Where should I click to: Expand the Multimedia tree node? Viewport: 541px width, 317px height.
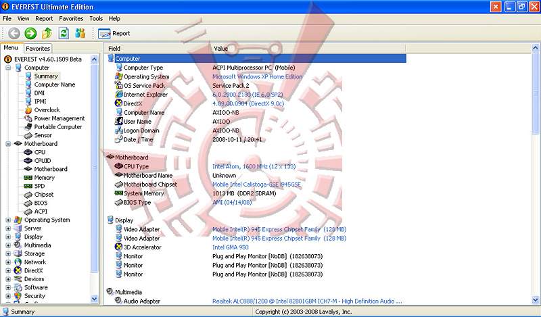(8, 245)
